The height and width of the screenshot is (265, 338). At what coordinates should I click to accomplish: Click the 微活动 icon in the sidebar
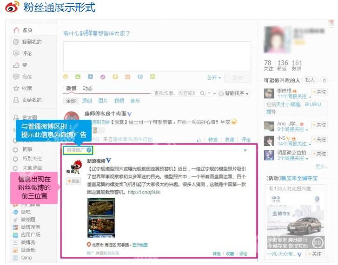[x=15, y=250]
